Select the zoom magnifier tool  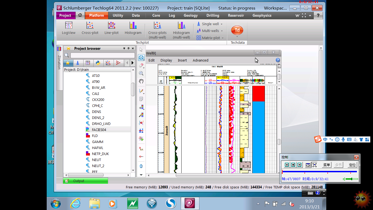coord(141,73)
